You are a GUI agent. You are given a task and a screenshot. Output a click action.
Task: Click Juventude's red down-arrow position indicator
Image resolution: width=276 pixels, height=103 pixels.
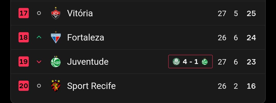[x=39, y=62]
